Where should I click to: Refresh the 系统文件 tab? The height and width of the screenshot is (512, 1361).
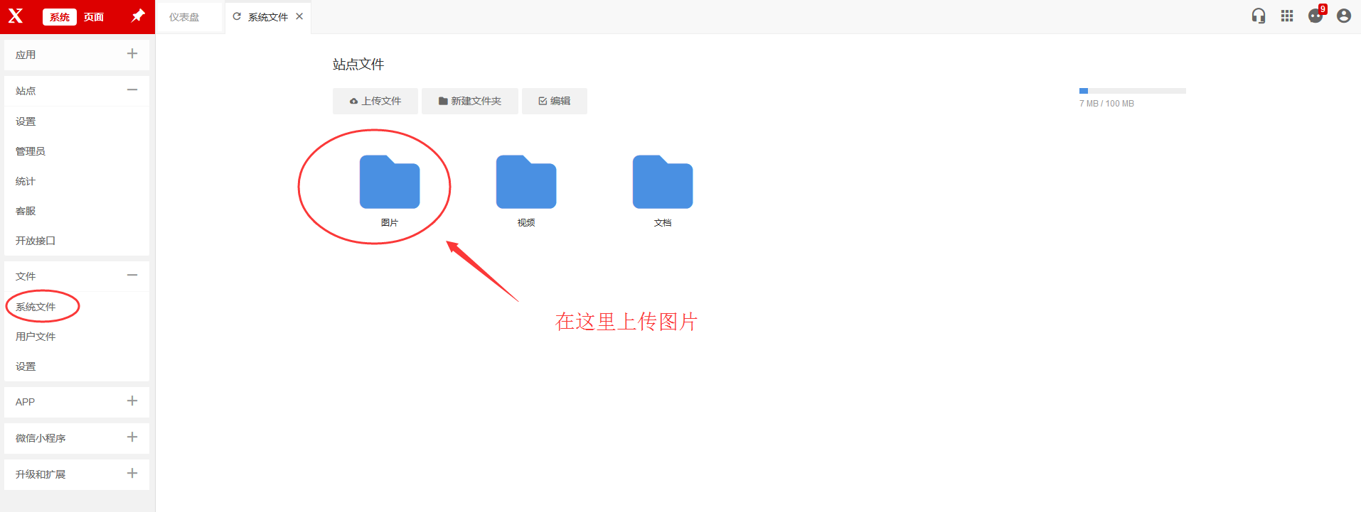pyautogui.click(x=237, y=16)
